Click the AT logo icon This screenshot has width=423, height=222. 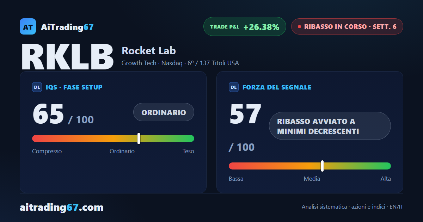28,26
